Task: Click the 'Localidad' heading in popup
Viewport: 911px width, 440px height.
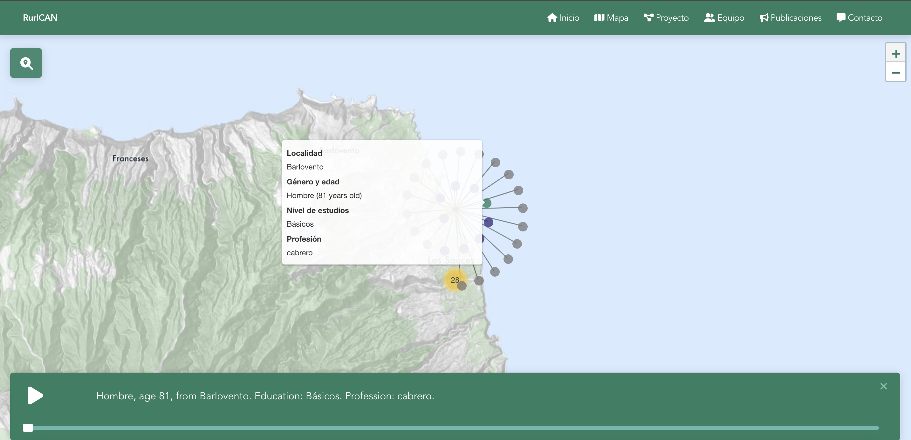Action: [x=304, y=153]
